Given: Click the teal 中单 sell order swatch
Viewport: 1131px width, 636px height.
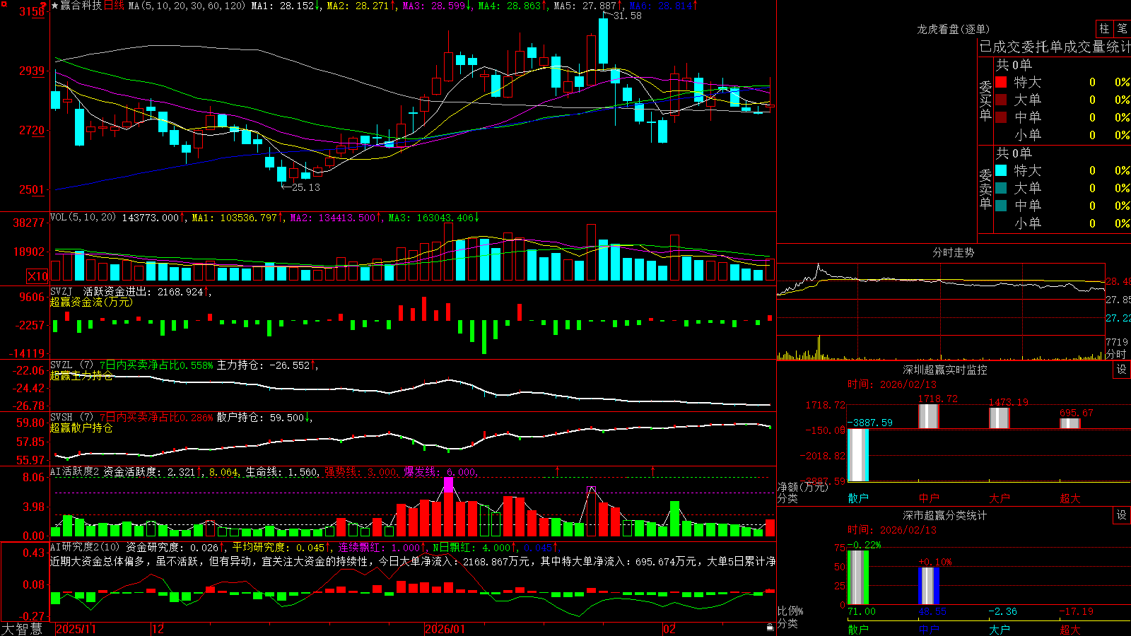Looking at the screenshot, I should (x=1001, y=206).
